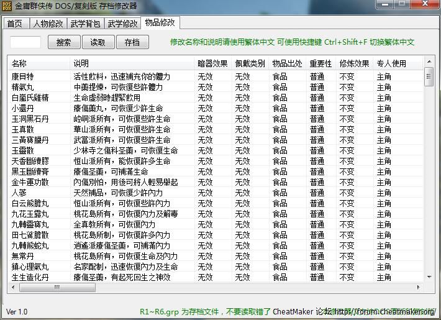Click the 暗器效果 column header
This screenshot has height=320, width=441.
[212, 63]
